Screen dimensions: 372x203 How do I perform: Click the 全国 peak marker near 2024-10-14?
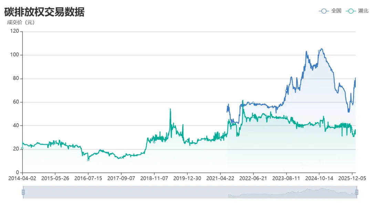pos(319,51)
